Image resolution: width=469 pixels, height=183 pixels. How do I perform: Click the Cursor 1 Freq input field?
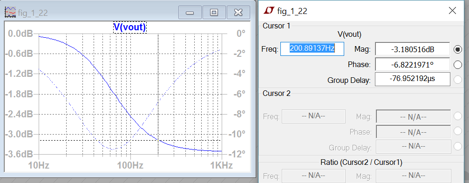point(312,49)
